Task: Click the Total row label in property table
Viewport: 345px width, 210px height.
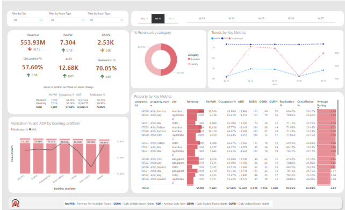Action: [145, 188]
